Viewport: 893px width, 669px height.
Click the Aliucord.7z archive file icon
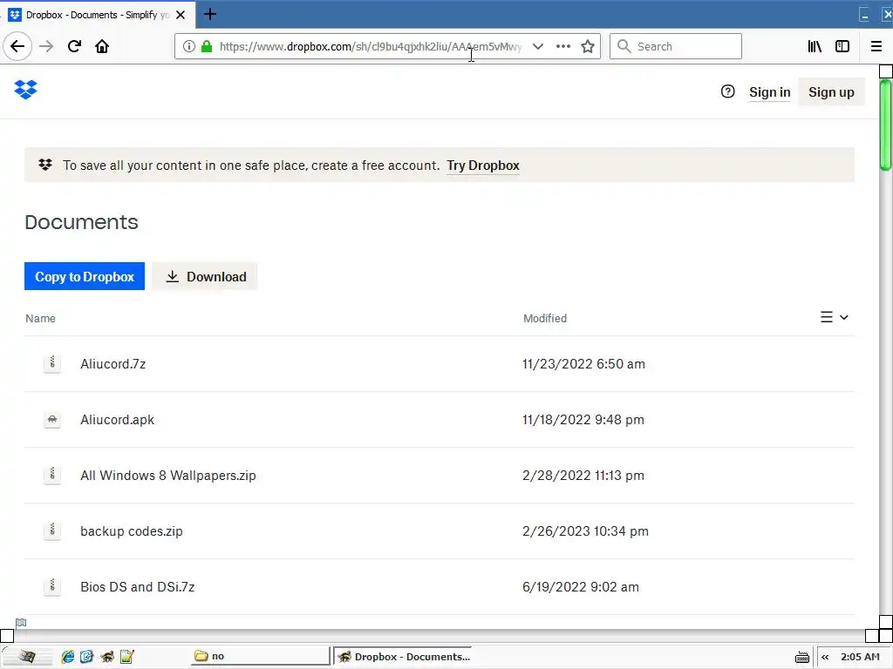(52, 363)
